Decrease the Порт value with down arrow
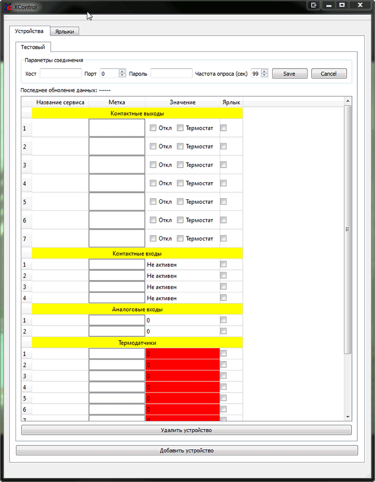Viewport: 375px width, 482px height. [122, 76]
